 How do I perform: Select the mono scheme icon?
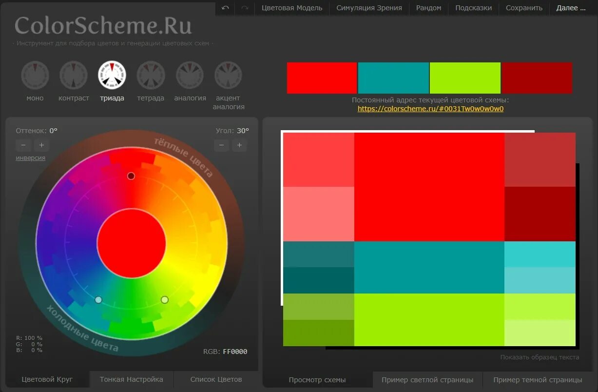click(35, 75)
